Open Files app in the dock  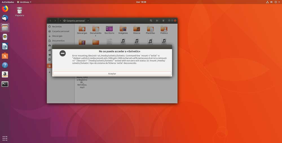(x=5, y=28)
